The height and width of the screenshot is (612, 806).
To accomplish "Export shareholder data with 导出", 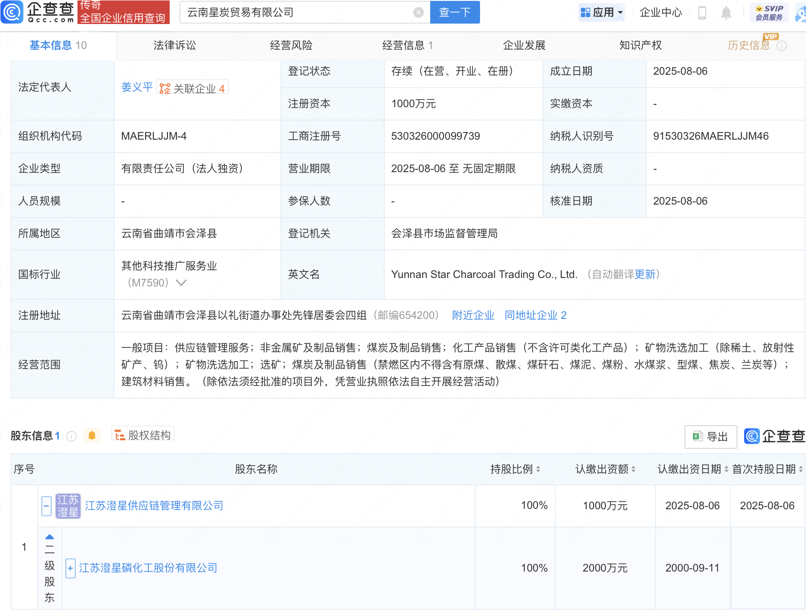I will click(711, 436).
